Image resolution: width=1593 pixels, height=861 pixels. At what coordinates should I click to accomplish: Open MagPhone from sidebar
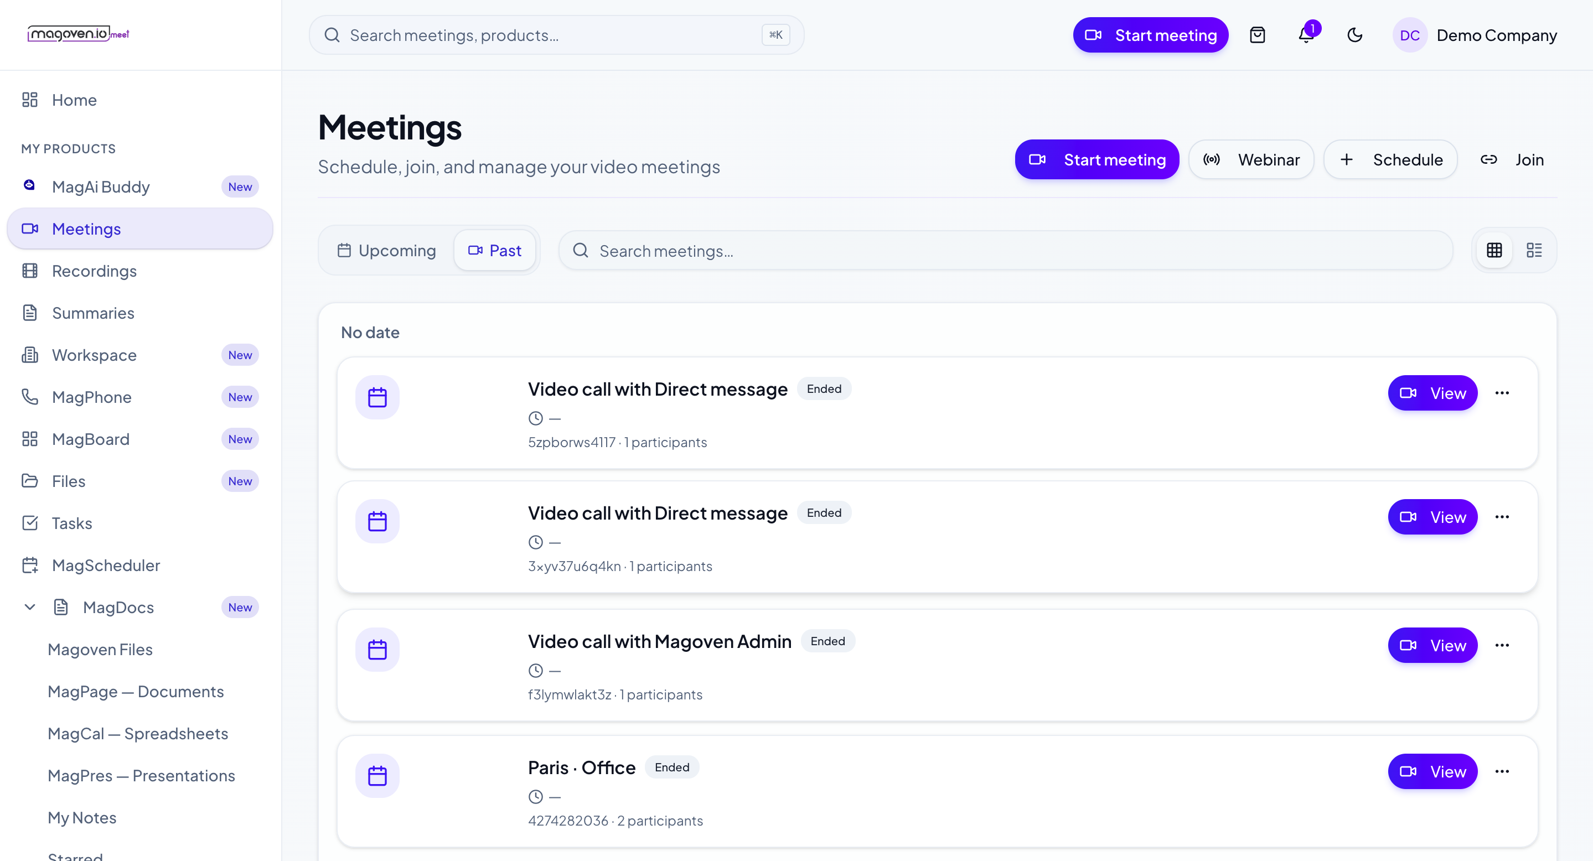139,397
